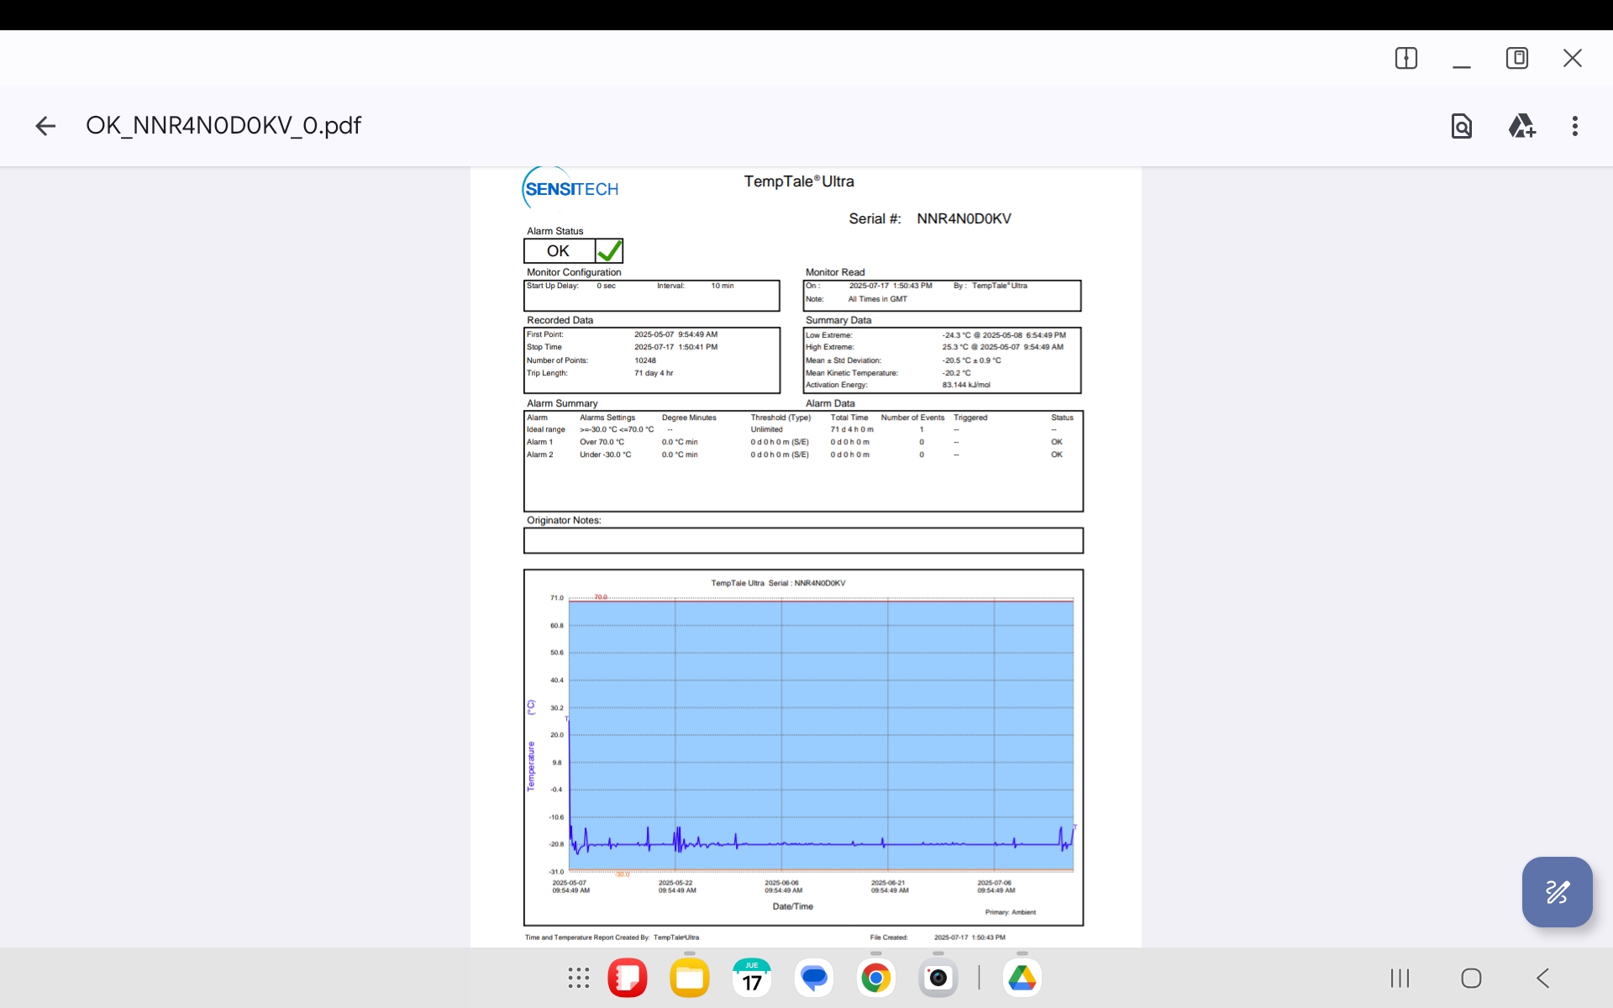1613x1008 pixels.
Task: Tap the home navigation button
Action: coord(1471,978)
